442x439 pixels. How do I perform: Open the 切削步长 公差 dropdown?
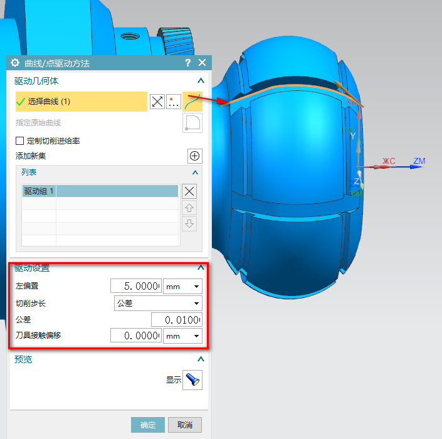[x=158, y=303]
